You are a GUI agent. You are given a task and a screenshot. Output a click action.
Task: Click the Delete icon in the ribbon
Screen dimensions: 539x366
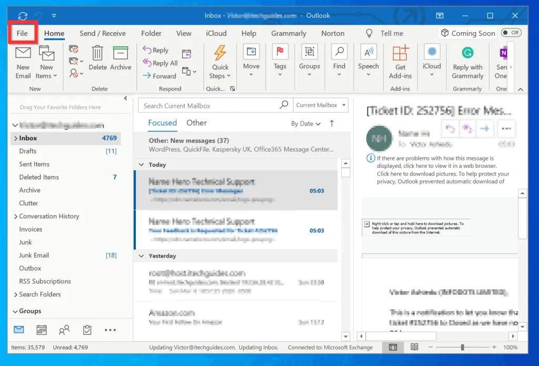[97, 58]
